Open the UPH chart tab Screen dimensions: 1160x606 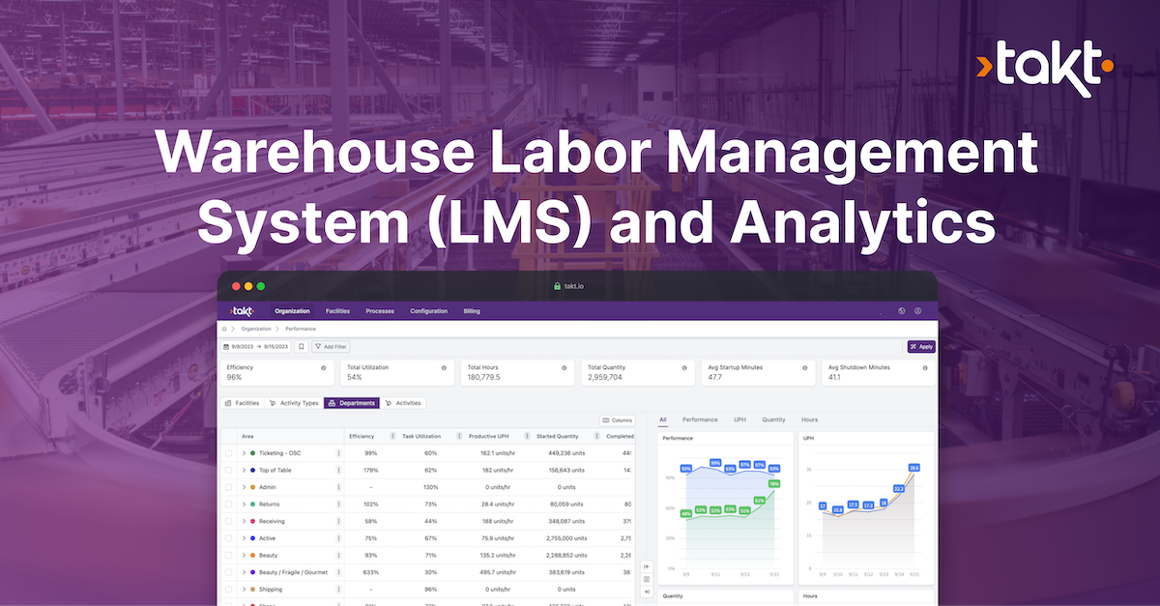coord(739,419)
